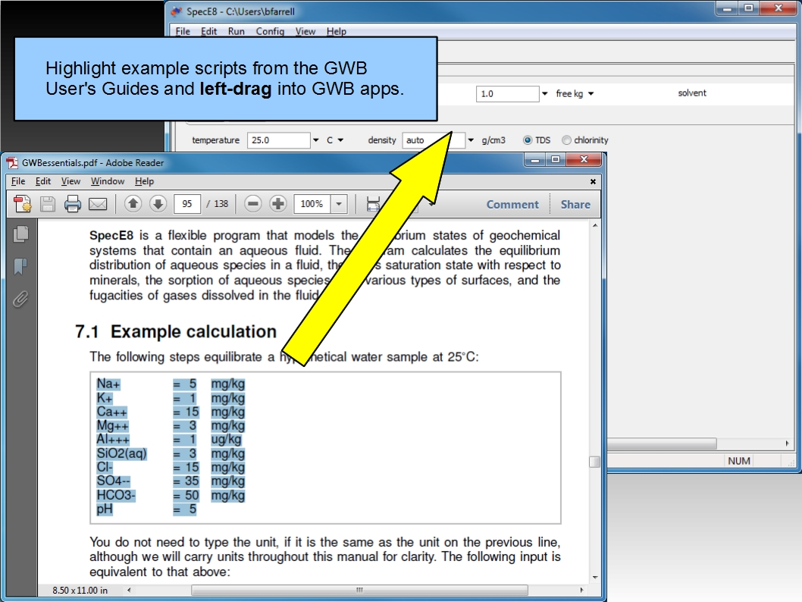Click the '7.1 Example calculation' heading
Screen dimensions: 802x602
tap(176, 331)
